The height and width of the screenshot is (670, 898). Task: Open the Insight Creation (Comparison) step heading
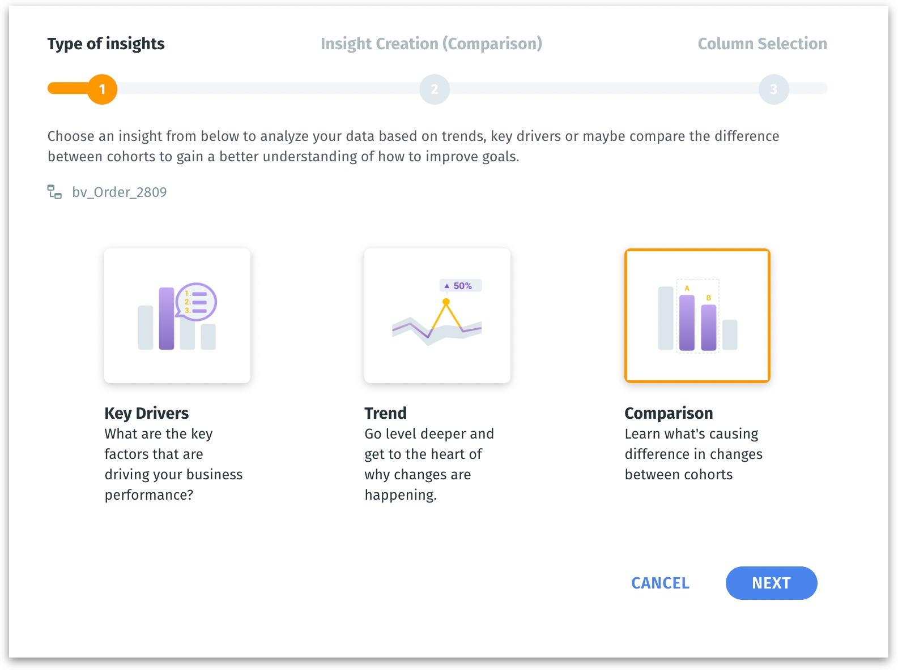[x=431, y=44]
